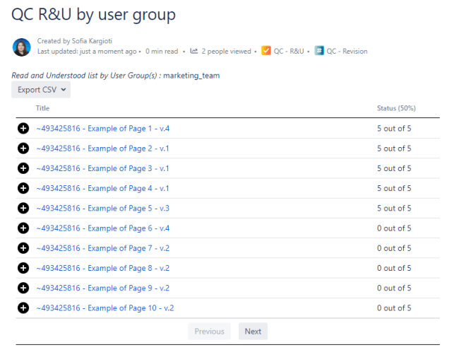Open link Example of Page 2 - v.1
This screenshot has width=454, height=362.
tap(102, 148)
